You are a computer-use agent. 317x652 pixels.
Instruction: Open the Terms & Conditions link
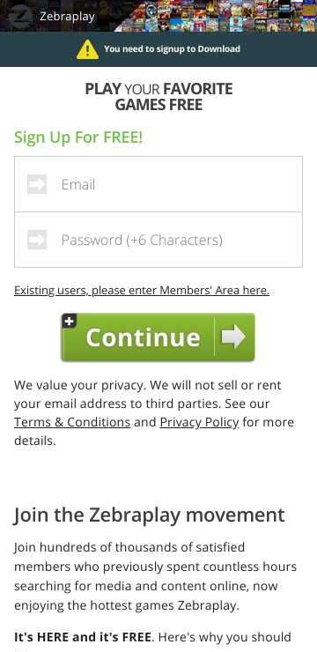72,422
